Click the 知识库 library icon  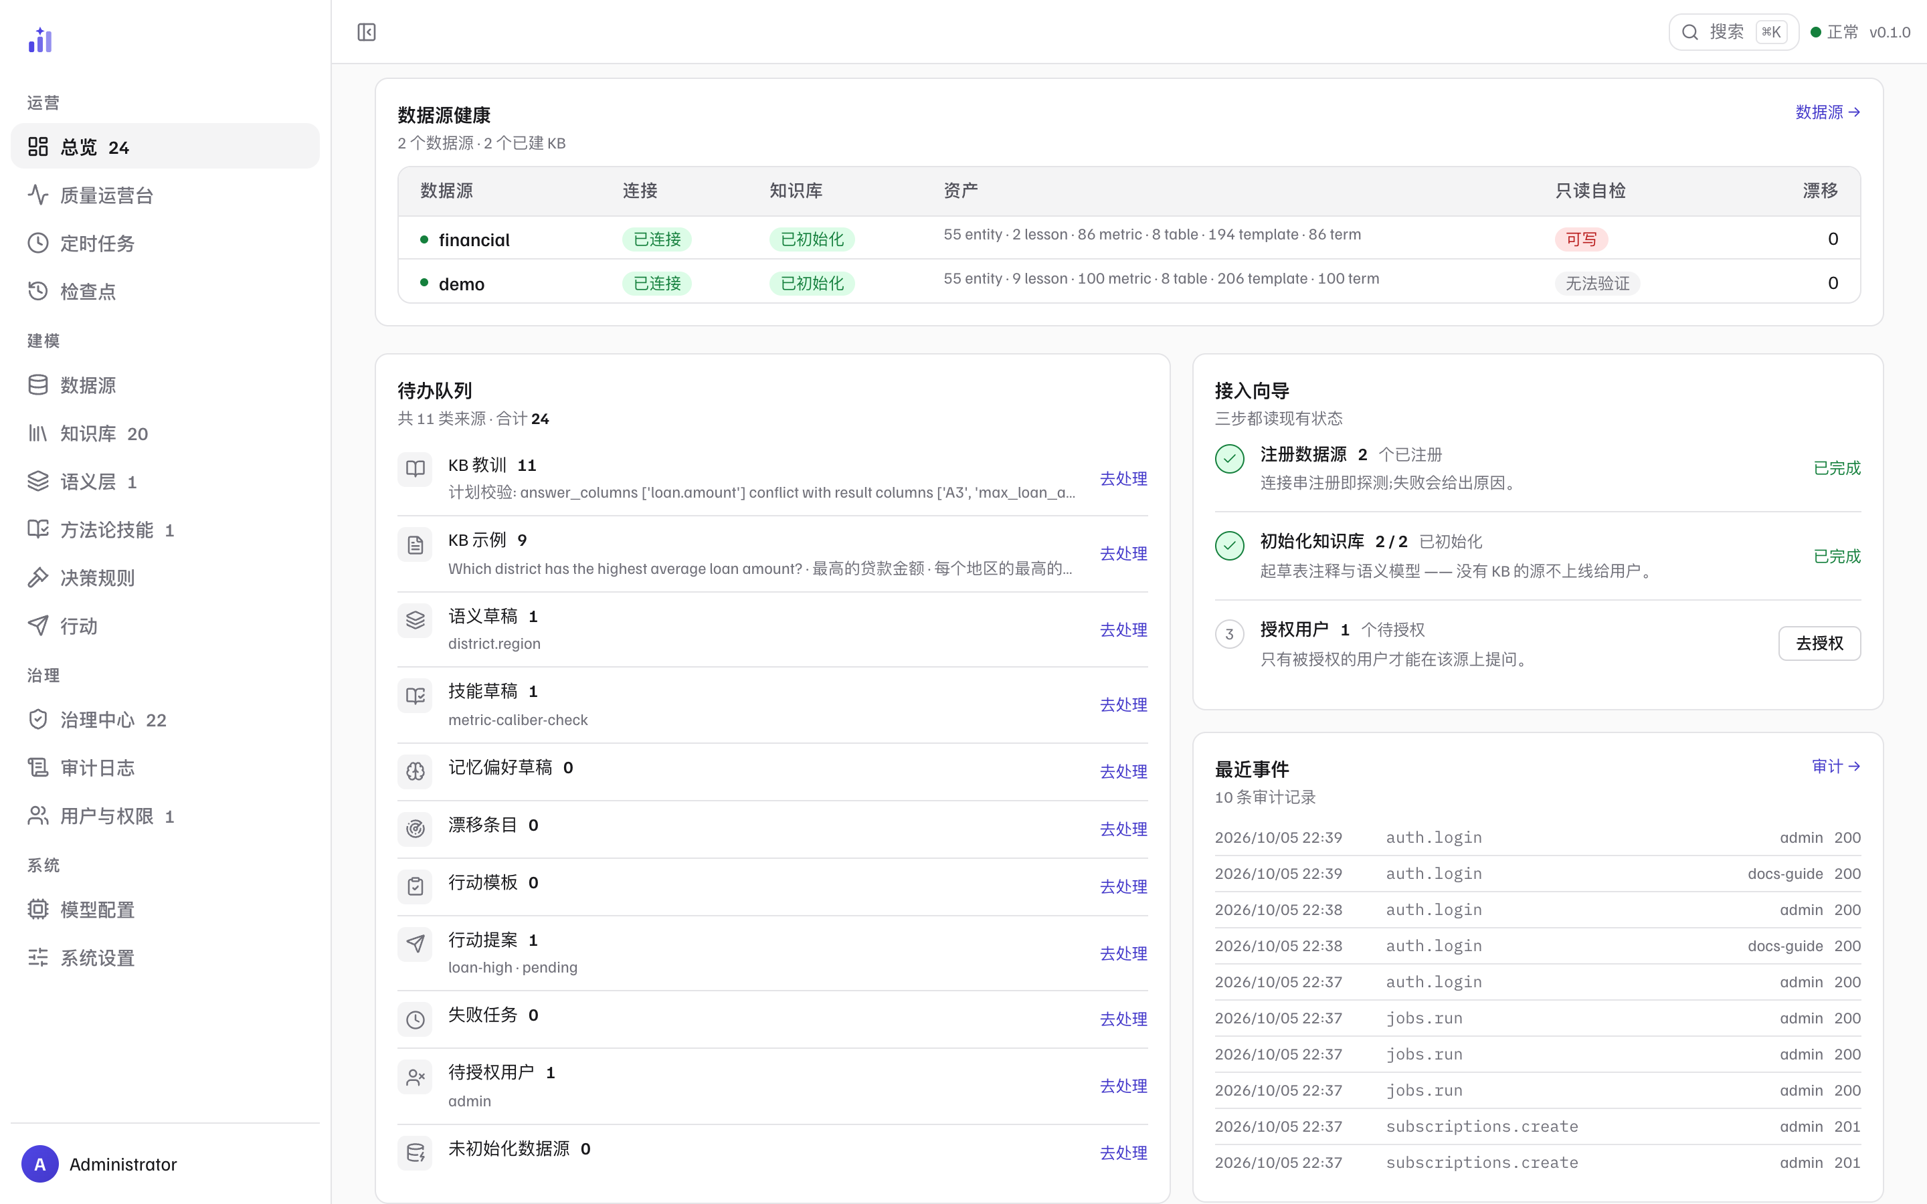[38, 433]
